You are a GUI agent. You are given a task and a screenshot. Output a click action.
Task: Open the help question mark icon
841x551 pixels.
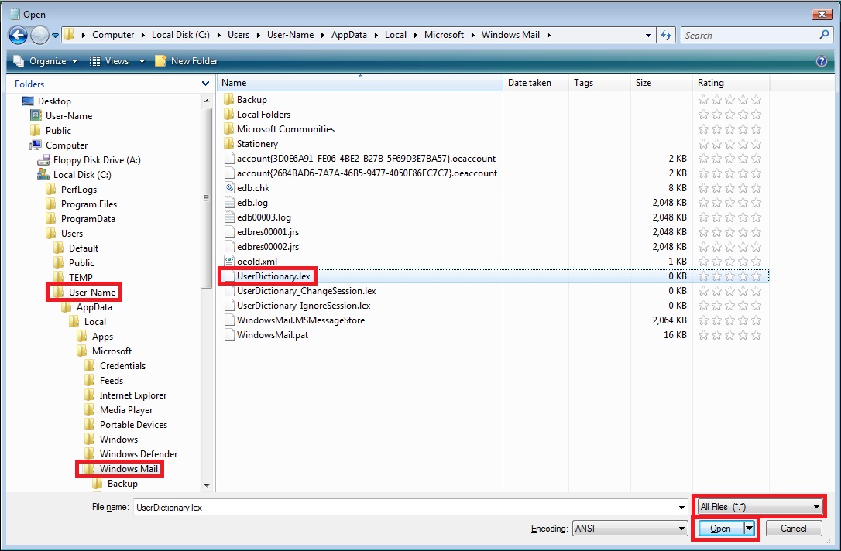pyautogui.click(x=821, y=61)
